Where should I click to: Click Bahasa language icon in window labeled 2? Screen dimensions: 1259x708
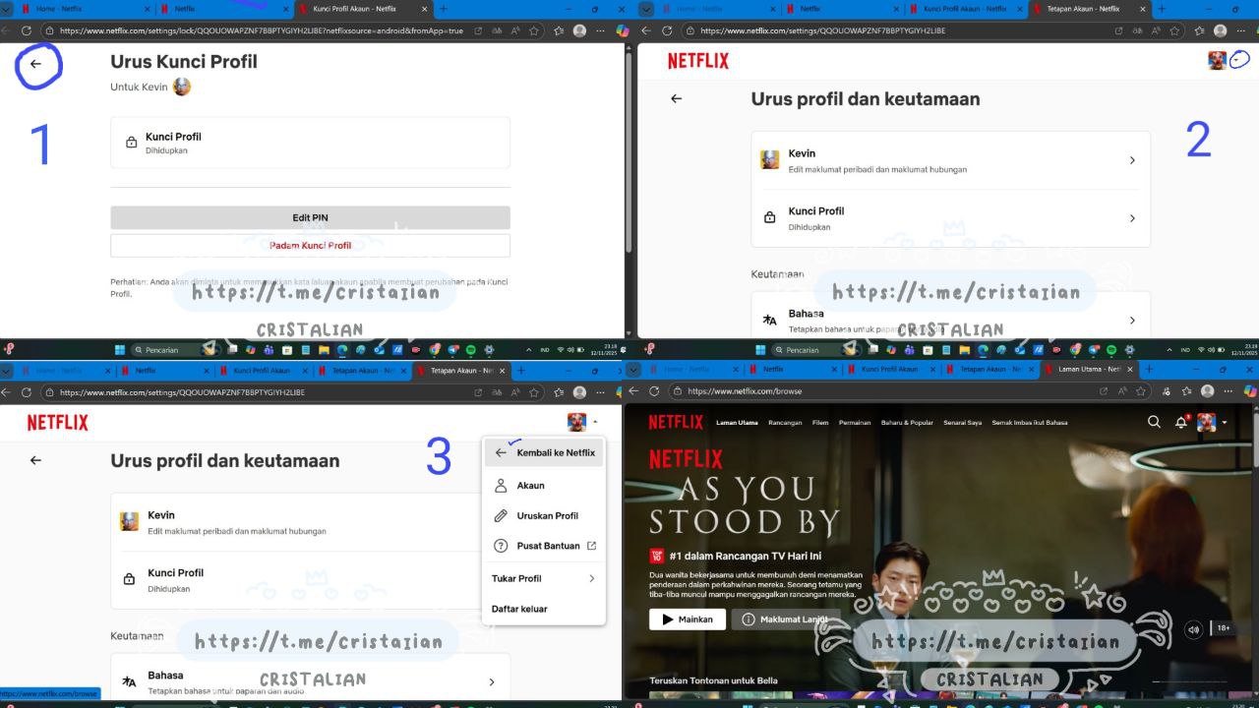tap(769, 320)
